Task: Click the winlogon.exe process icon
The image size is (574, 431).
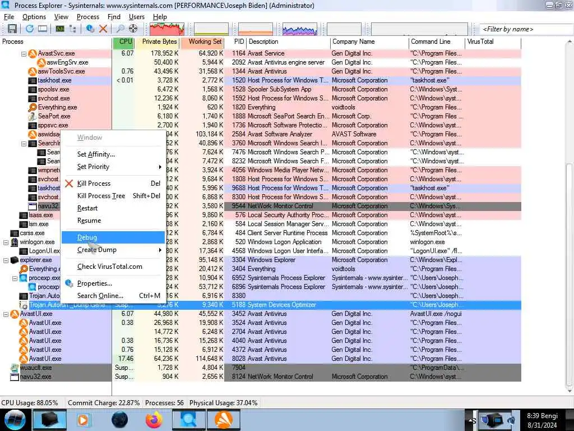Action: pos(14,242)
